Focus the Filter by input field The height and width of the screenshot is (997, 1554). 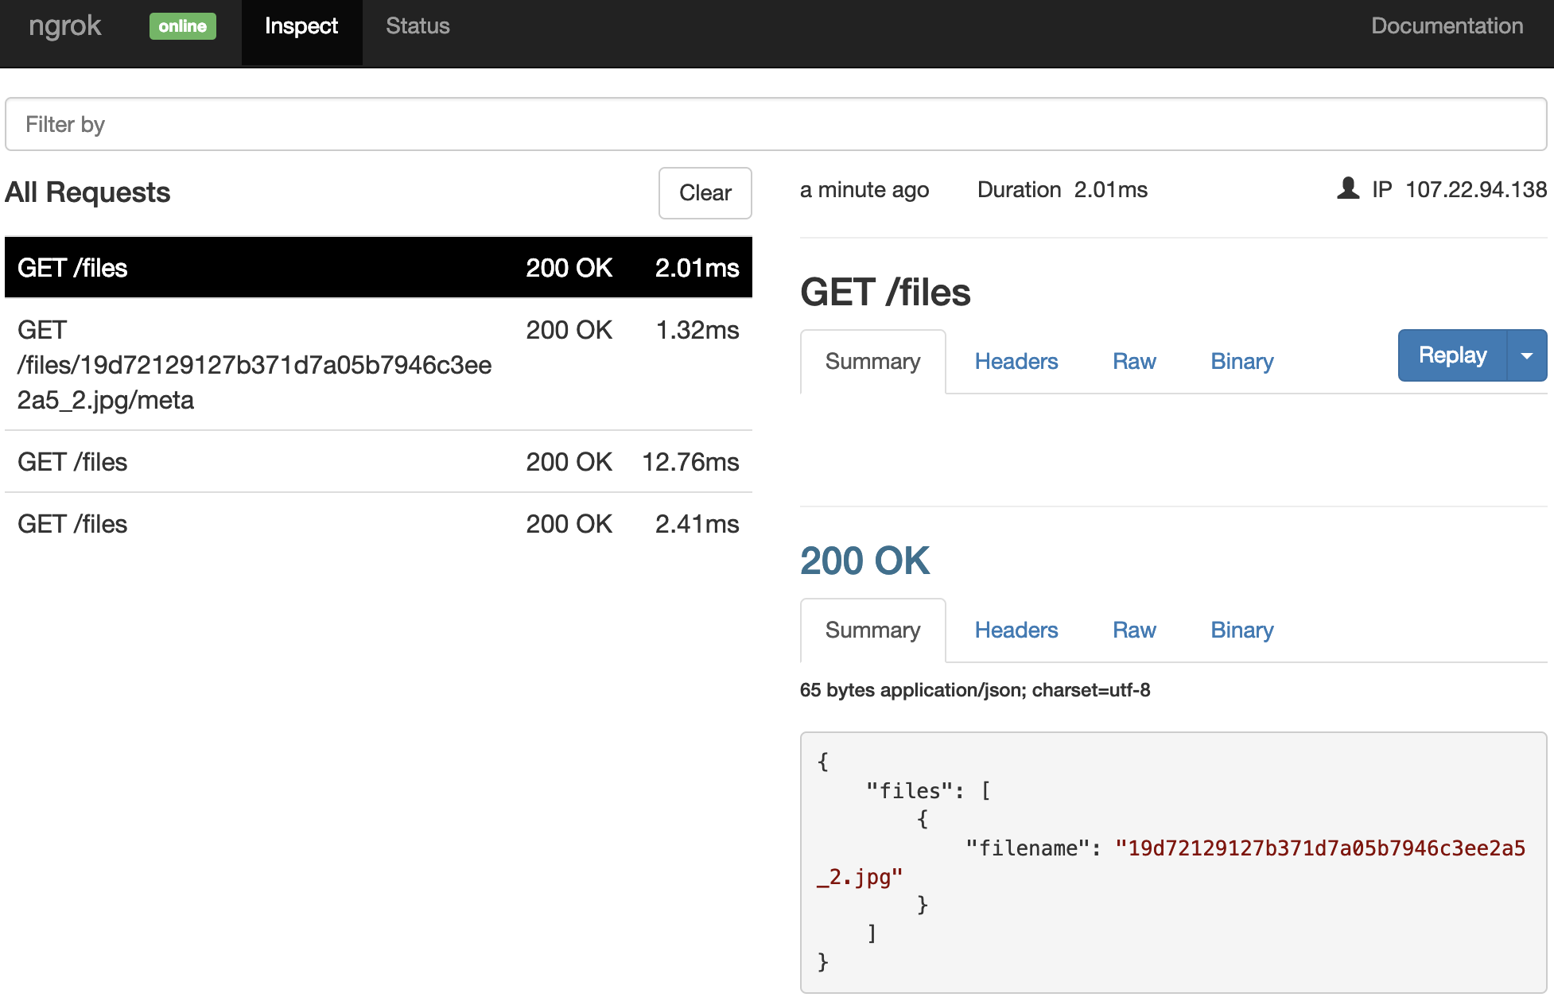click(x=775, y=124)
